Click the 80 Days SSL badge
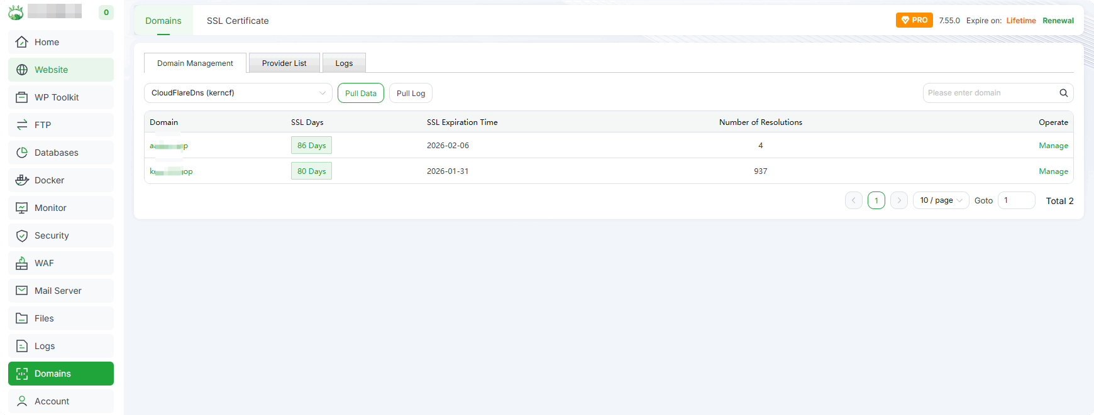 pyautogui.click(x=311, y=171)
